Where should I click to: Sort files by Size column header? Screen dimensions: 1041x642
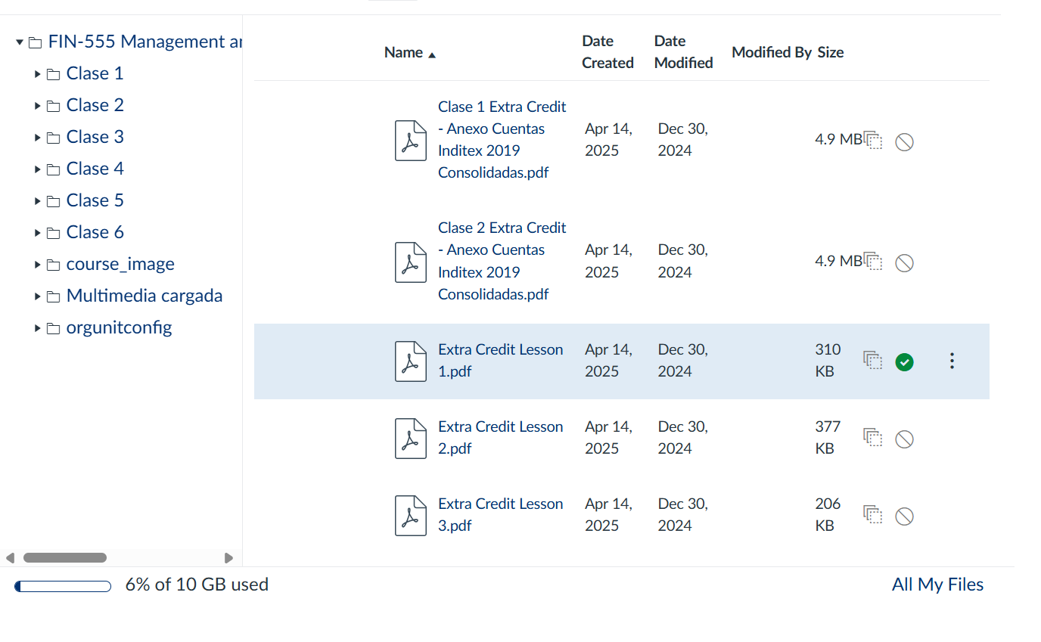tap(830, 53)
